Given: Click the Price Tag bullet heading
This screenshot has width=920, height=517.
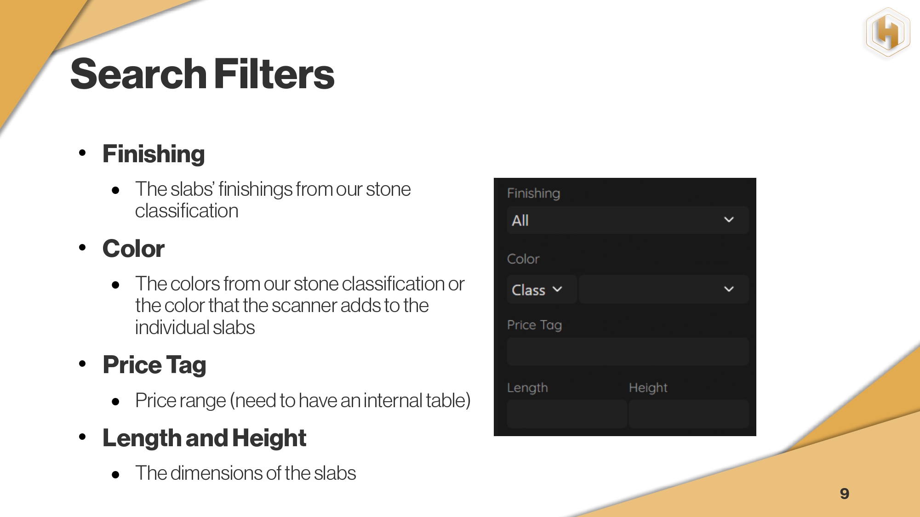Looking at the screenshot, I should (x=154, y=365).
